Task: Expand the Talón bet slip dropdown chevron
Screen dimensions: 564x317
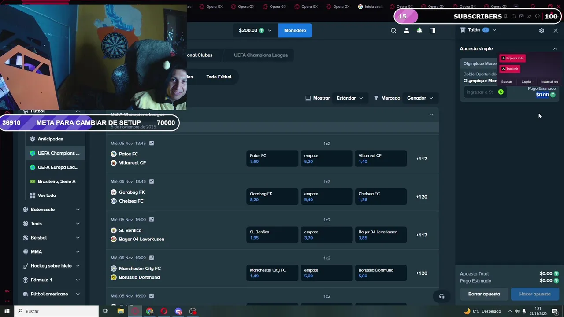Action: coord(494,30)
